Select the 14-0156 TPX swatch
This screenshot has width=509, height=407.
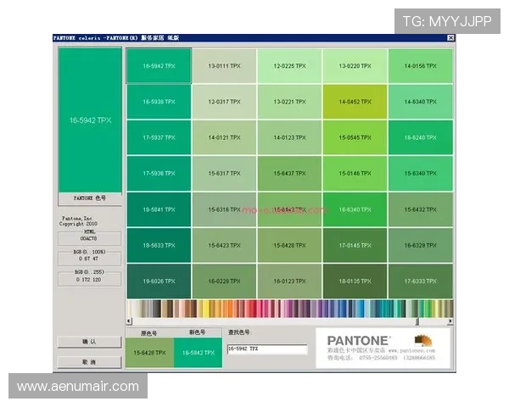(420, 66)
